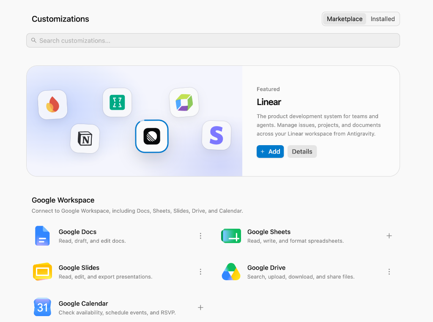Viewport: 433px width, 322px height.
Task: Switch to the Installed tab
Action: tap(382, 19)
